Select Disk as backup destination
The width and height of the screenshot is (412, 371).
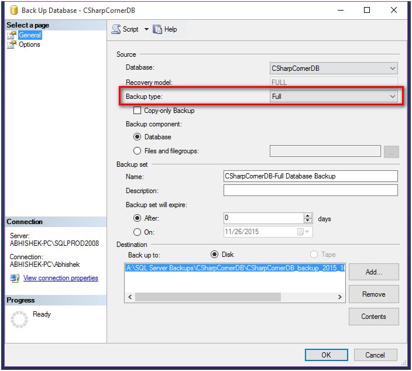click(x=214, y=255)
